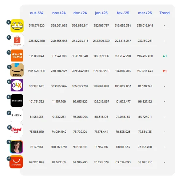178x180 pixels.
Task: Open the red iFood logo icon
Action: tap(16, 131)
